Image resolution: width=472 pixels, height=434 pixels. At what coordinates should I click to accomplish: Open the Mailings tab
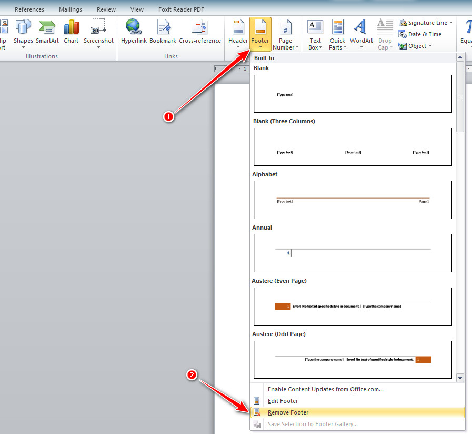coord(70,9)
